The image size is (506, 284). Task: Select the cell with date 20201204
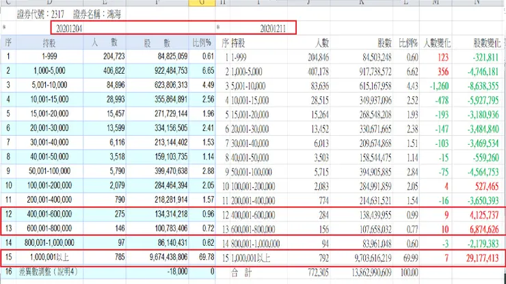coord(69,29)
